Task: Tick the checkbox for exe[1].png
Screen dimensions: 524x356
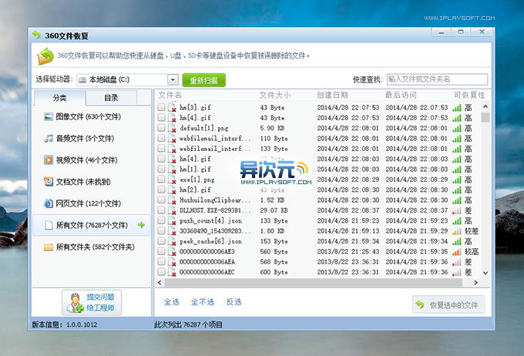Action: (x=161, y=180)
